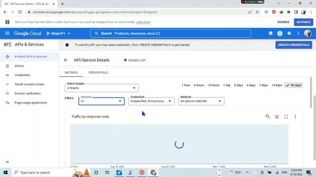The image size is (316, 177).
Task: Toggle chart legend icon in Traffic chart
Action: click(277, 117)
